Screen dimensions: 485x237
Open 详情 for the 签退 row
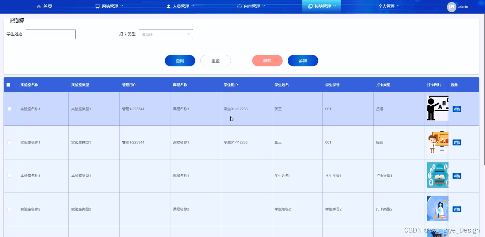click(x=457, y=109)
